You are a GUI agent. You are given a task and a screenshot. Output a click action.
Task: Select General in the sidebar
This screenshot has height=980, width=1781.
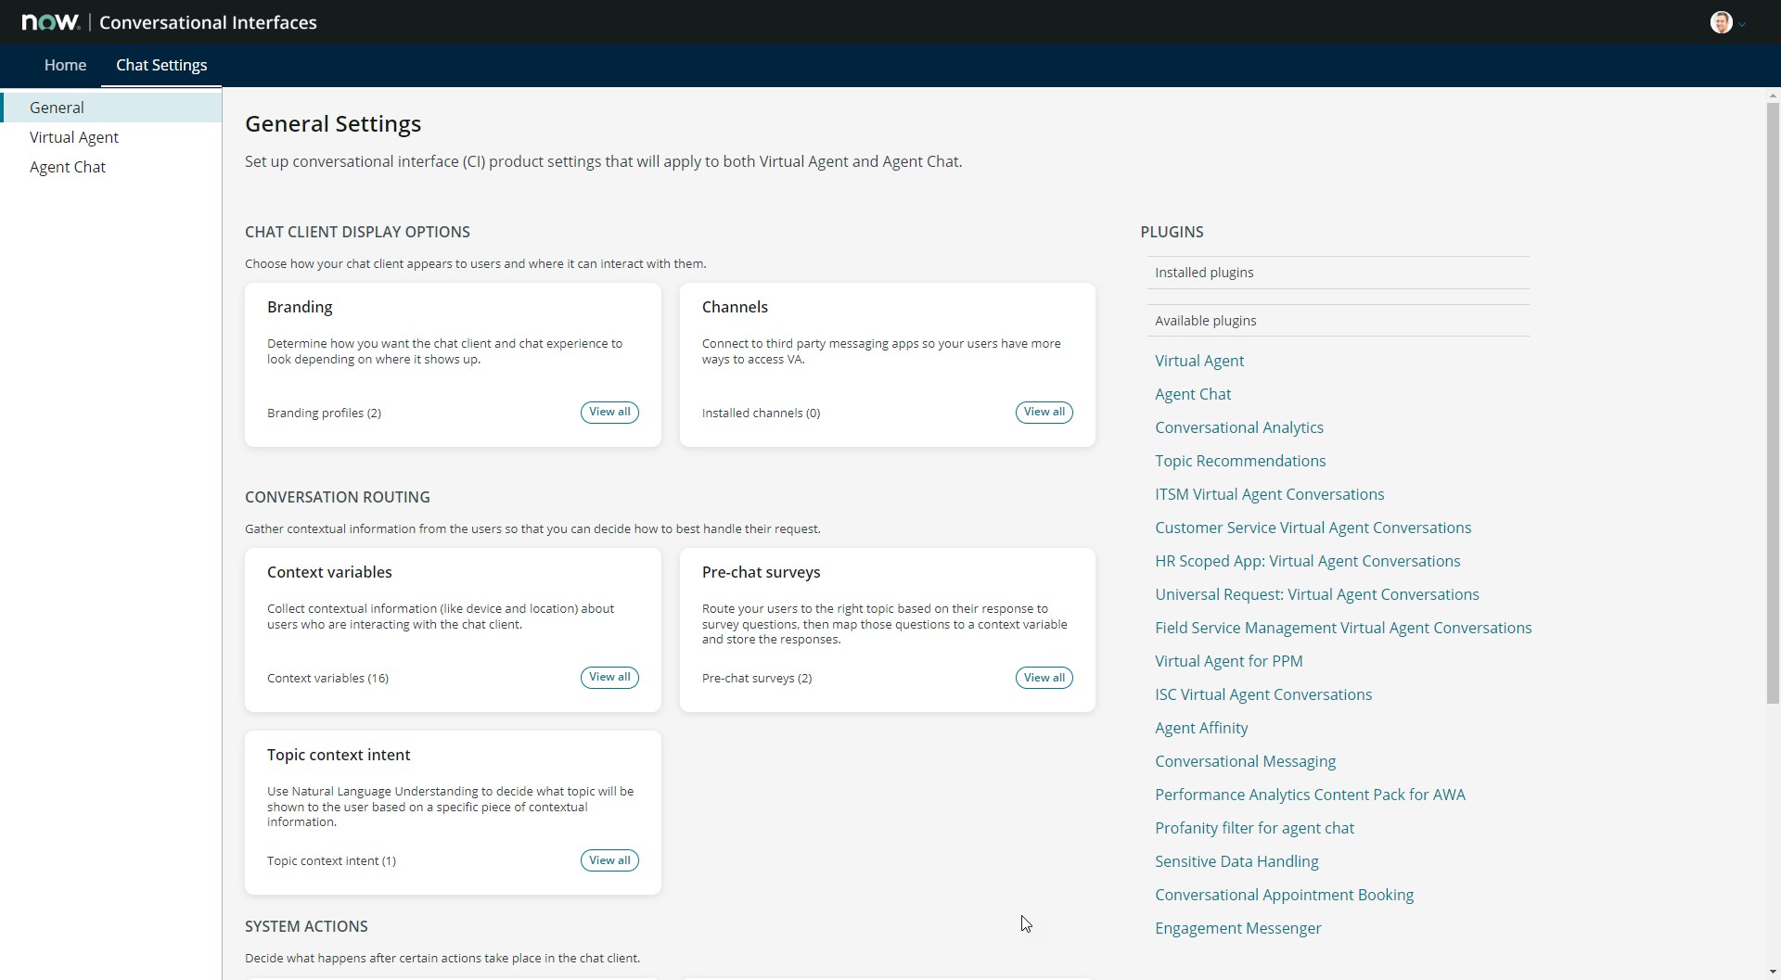57,107
